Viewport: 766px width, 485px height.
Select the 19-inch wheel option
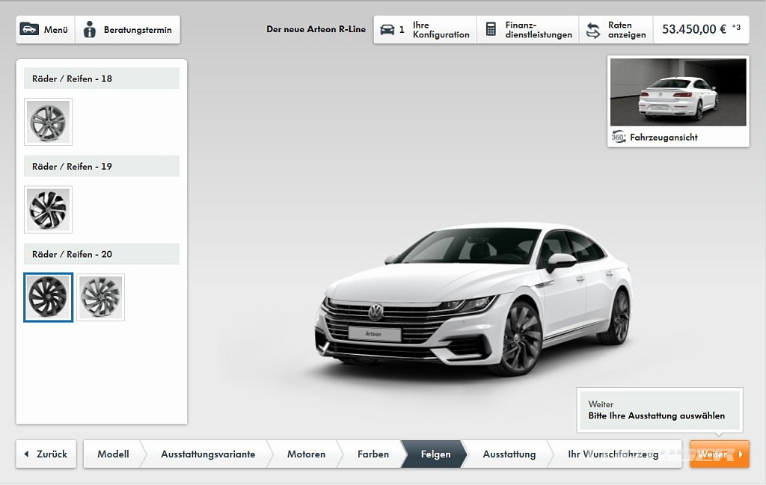48,209
